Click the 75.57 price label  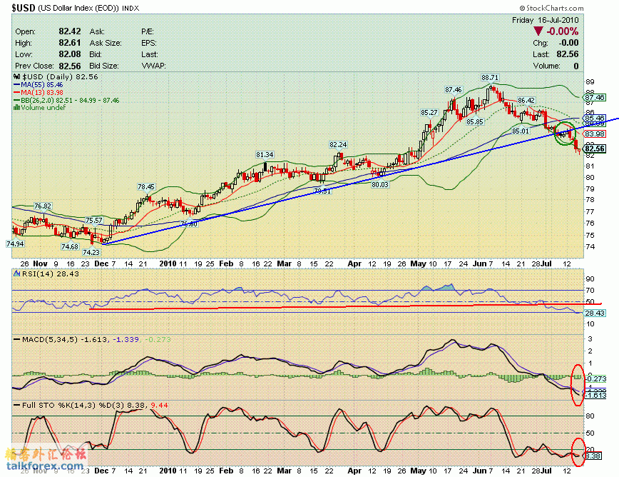point(93,221)
